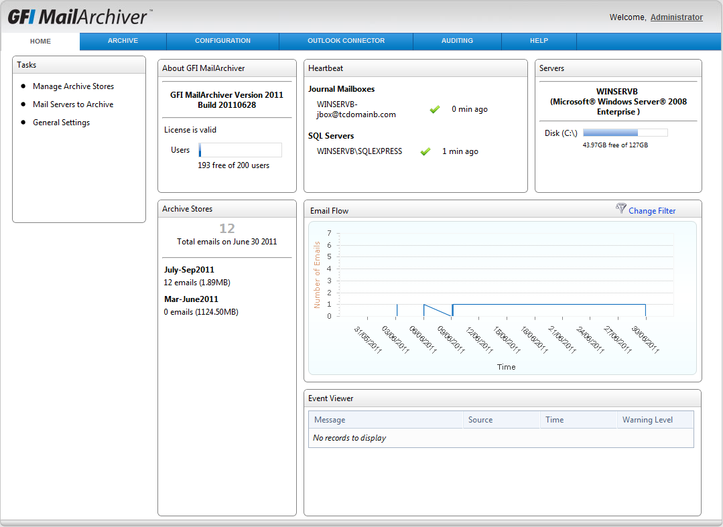Switch to the ARCHIVE tab
Screen dimensions: 723x527
point(123,41)
